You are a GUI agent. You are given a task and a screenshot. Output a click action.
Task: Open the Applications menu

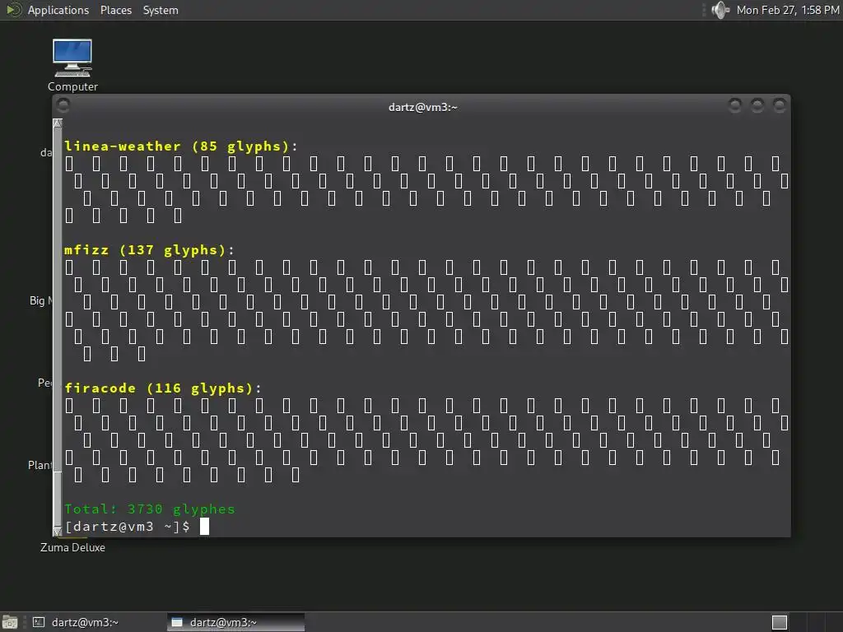[x=58, y=10]
